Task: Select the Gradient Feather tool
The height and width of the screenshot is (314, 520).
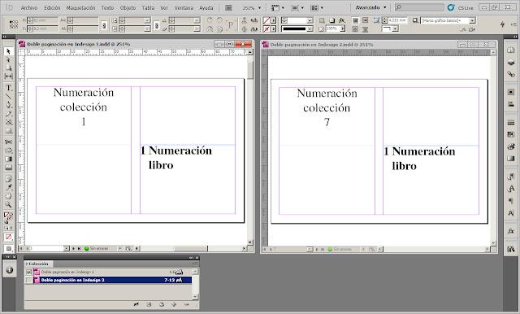Action: 9,168
